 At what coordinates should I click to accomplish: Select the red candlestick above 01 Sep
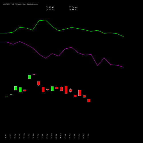coord(80,93)
